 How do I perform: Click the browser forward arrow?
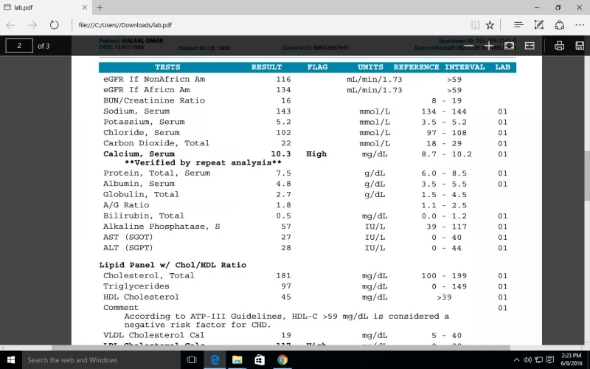coord(32,25)
